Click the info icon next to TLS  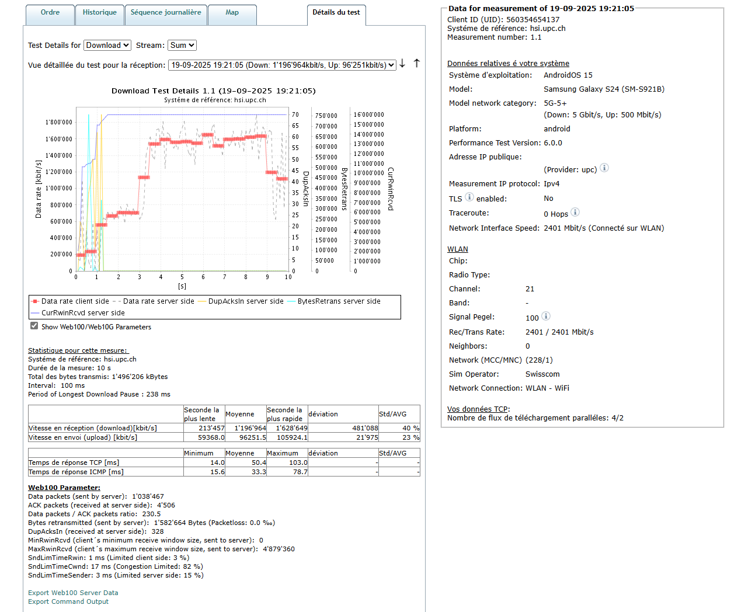tap(469, 197)
